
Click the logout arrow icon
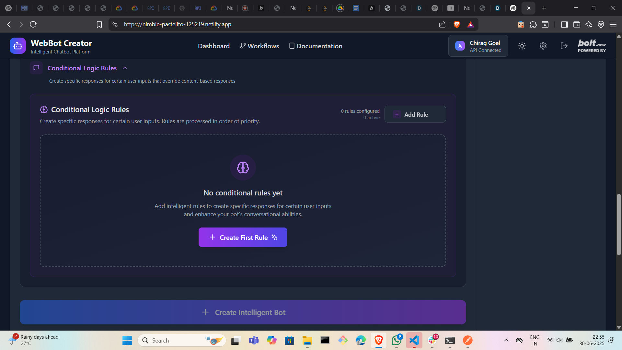[564, 46]
